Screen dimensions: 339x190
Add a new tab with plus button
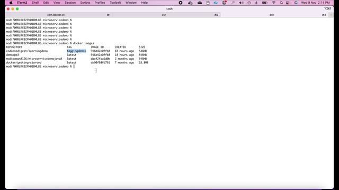[x=331, y=15]
